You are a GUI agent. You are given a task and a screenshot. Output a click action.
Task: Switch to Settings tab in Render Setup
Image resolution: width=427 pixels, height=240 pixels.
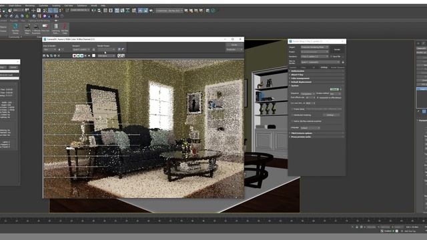(324, 67)
